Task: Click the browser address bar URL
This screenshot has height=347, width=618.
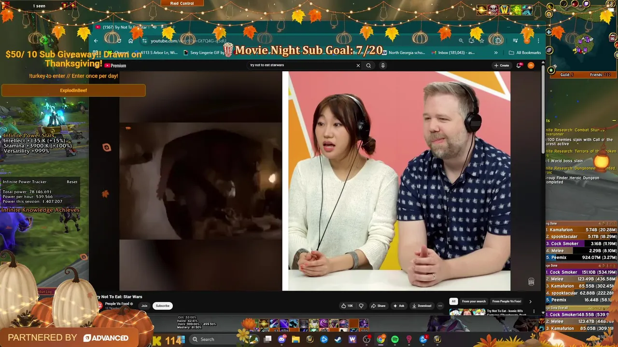Action: 188,41
